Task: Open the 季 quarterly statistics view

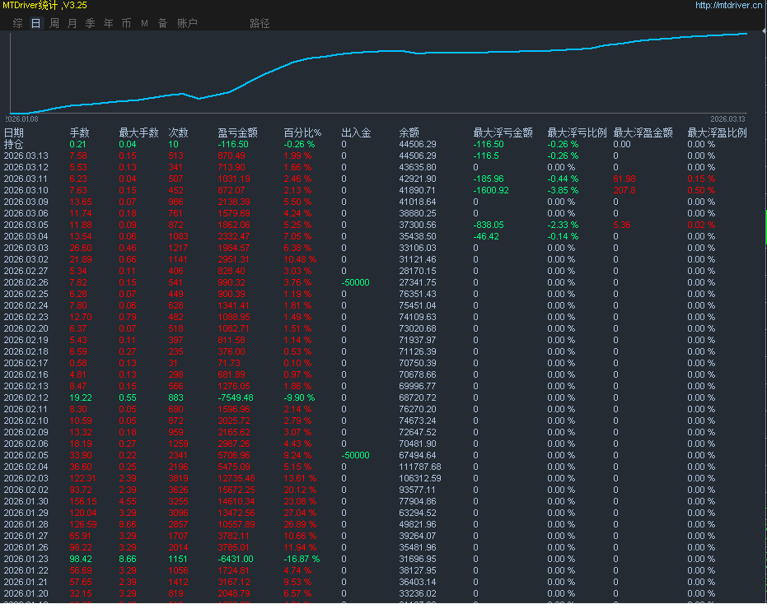Action: tap(90, 23)
